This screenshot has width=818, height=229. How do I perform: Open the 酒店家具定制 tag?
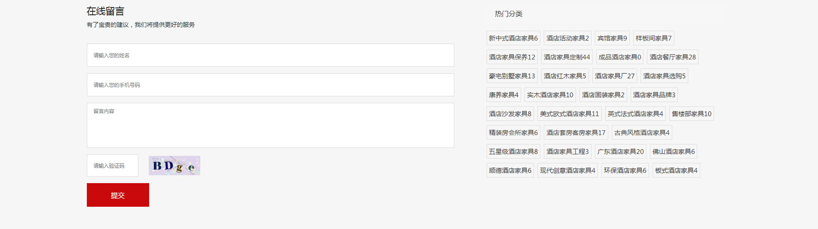click(566, 57)
